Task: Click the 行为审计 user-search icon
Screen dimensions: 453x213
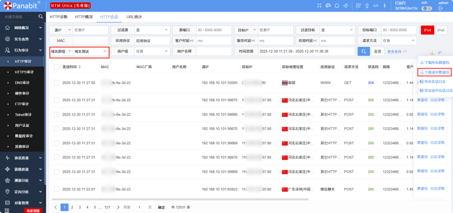Action: tap(8, 50)
